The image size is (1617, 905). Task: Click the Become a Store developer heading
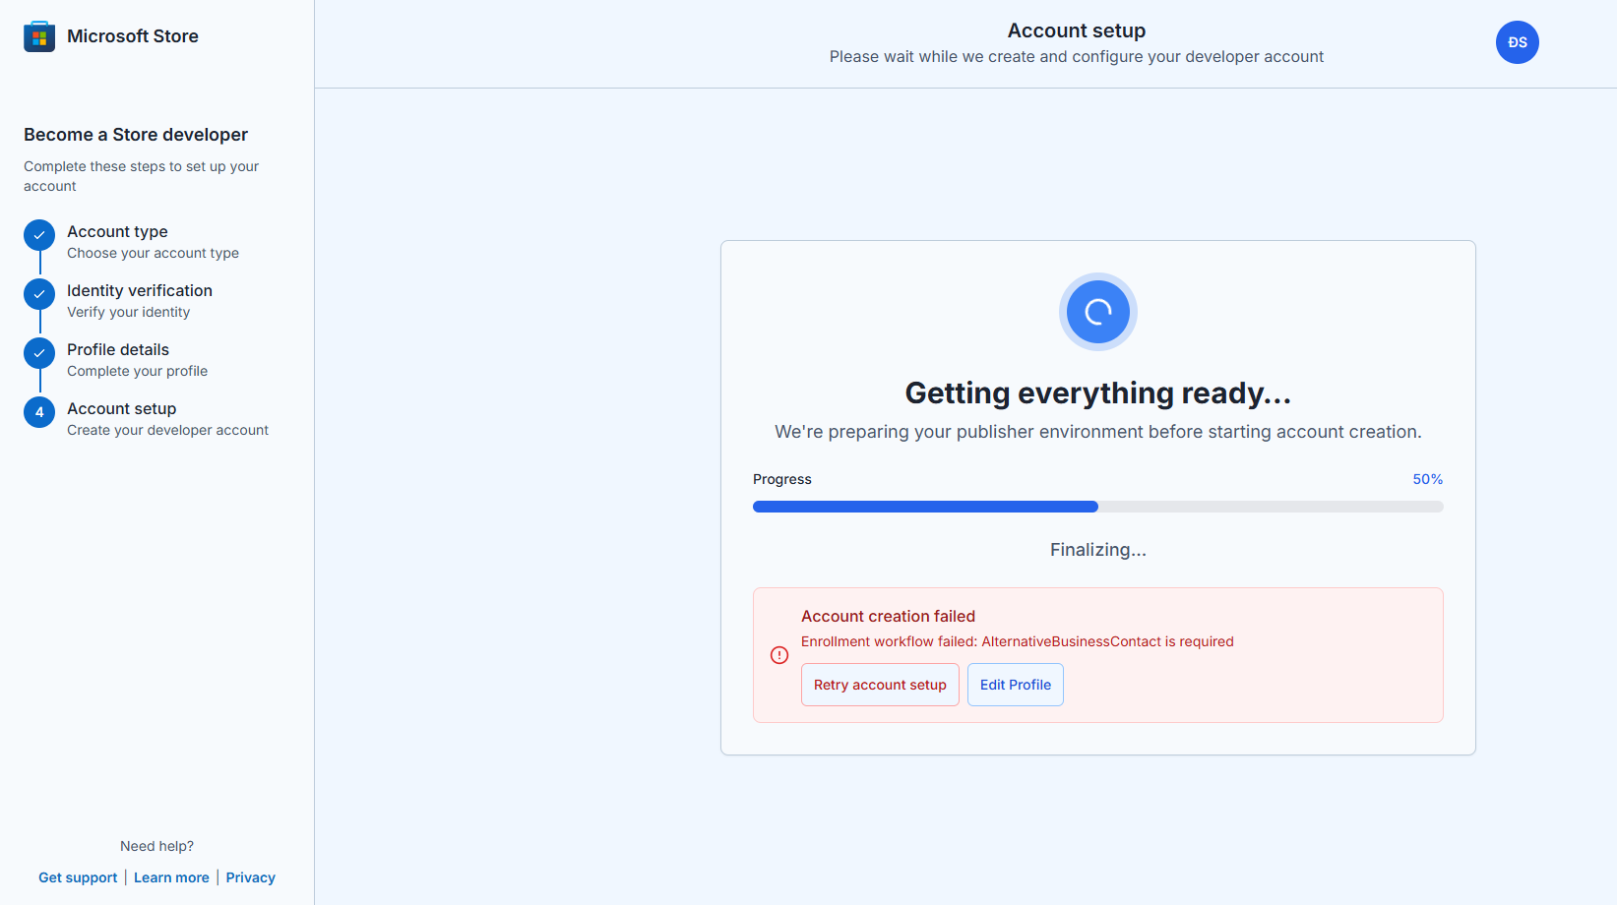point(136,135)
